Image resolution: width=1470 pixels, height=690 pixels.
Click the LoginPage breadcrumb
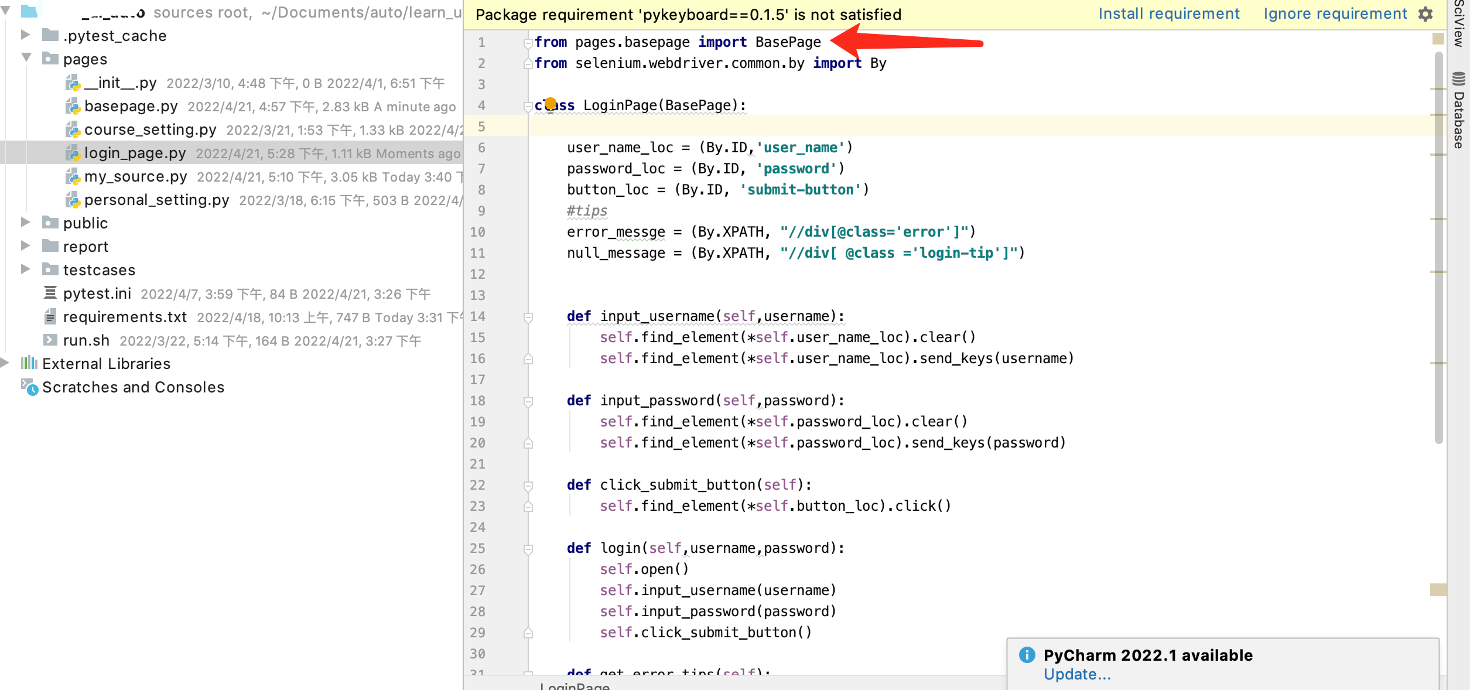coord(575,686)
